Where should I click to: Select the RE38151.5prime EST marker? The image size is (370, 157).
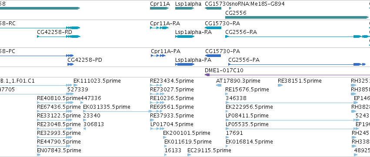point(280,85)
